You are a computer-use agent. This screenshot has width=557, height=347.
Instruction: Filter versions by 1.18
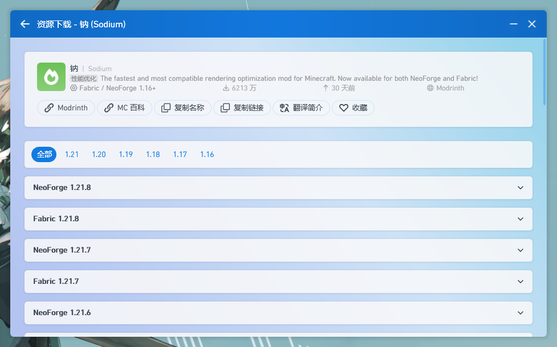(x=153, y=155)
